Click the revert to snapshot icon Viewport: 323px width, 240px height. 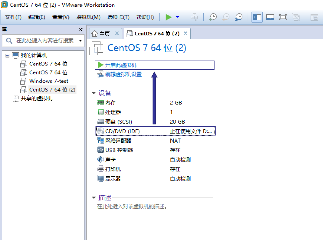pyautogui.click(x=226, y=17)
